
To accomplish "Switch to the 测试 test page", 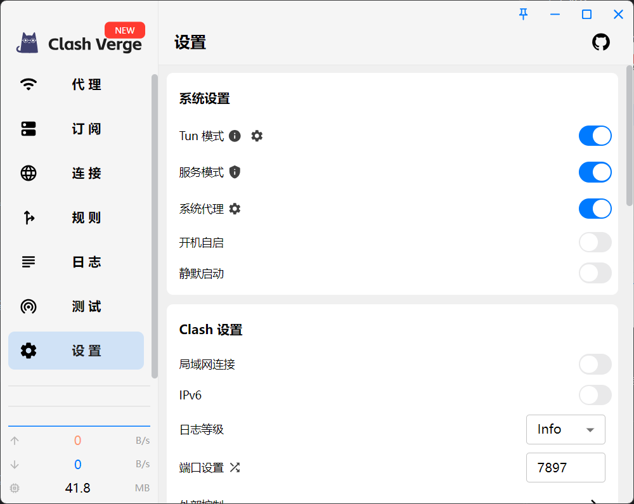I will (x=76, y=306).
